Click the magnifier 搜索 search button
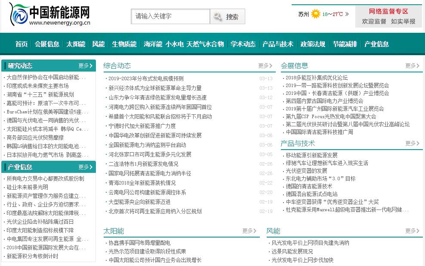 pos(228,17)
